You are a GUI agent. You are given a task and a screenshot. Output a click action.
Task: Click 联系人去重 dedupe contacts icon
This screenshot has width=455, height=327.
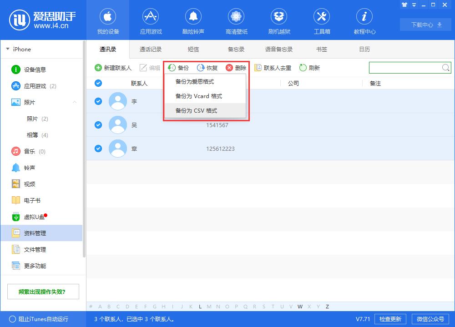pyautogui.click(x=258, y=68)
